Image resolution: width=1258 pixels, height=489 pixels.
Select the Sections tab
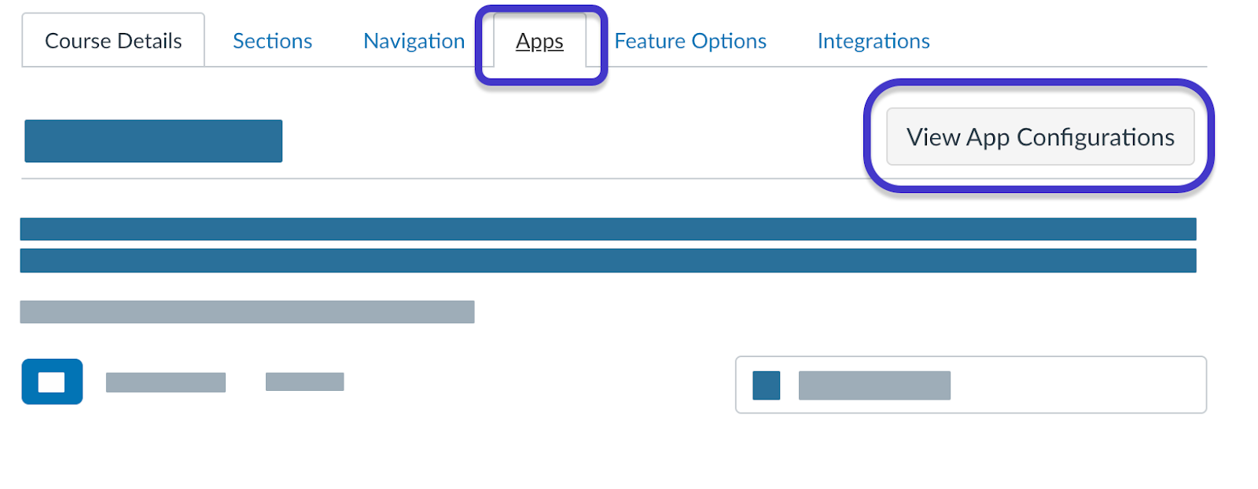click(271, 40)
